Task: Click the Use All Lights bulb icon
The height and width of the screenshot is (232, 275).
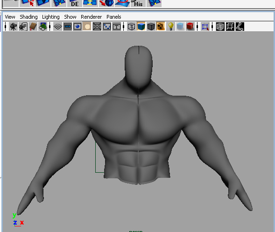Action: pos(170,27)
